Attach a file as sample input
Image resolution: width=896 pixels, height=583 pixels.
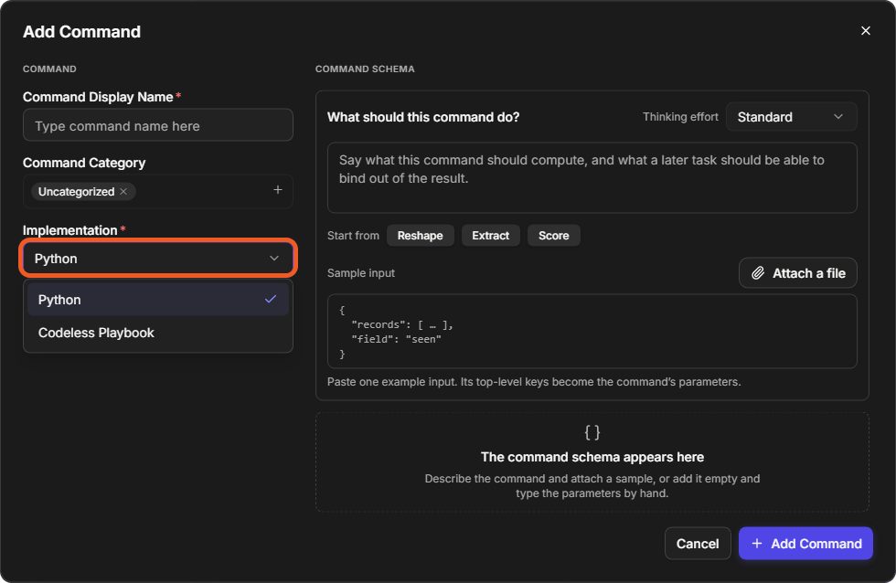pyautogui.click(x=797, y=273)
